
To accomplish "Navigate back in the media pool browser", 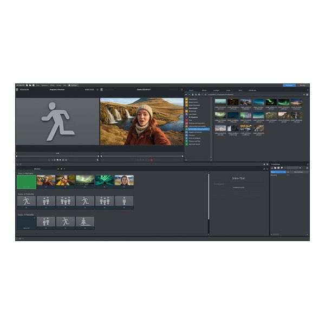I will tap(186, 94).
